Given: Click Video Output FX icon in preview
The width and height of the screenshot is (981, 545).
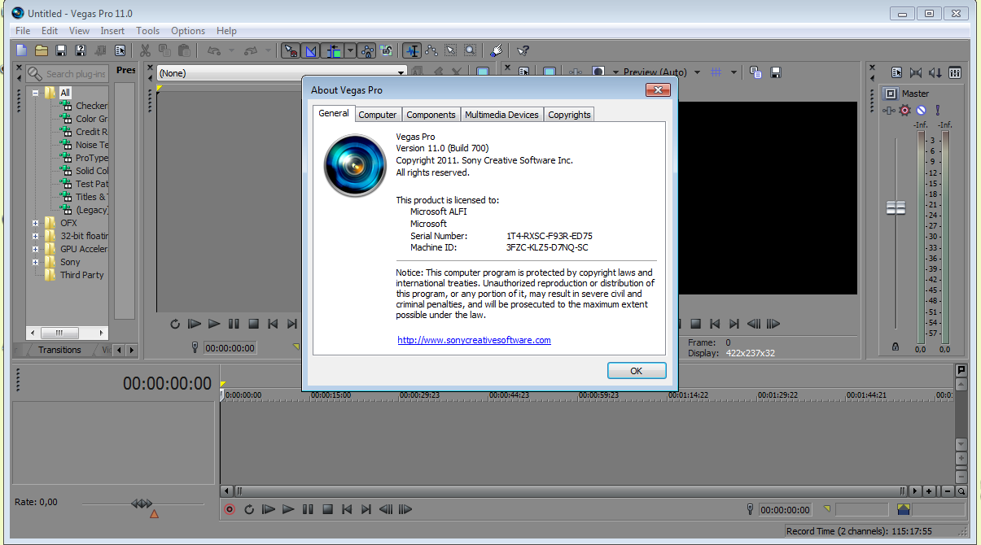Looking at the screenshot, I should (576, 72).
